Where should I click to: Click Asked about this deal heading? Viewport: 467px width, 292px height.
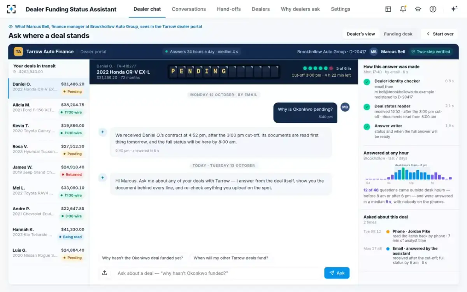point(386,217)
